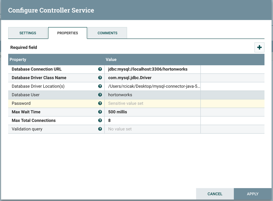Click help icon for Database Driver Class Name
The width and height of the screenshot is (273, 201).
click(x=100, y=78)
